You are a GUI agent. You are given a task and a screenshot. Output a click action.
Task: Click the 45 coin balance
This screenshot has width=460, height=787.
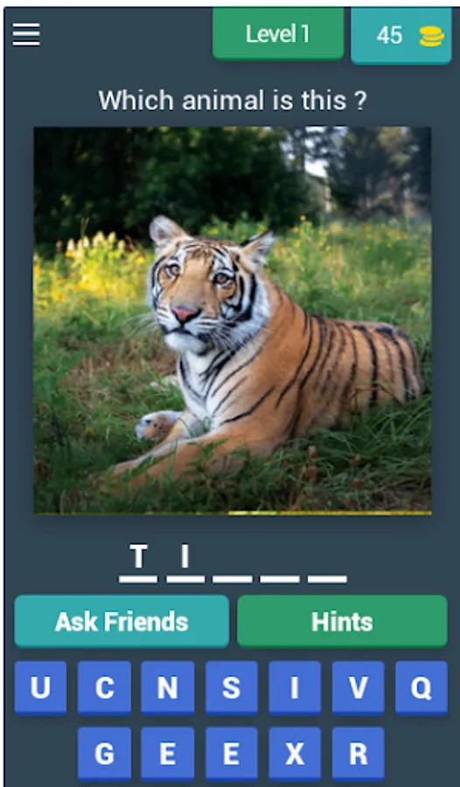pos(390,36)
